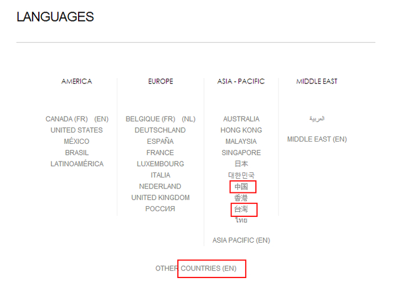Image resolution: width=399 pixels, height=282 pixels.
Task: Click the France link
Action: [x=160, y=152]
